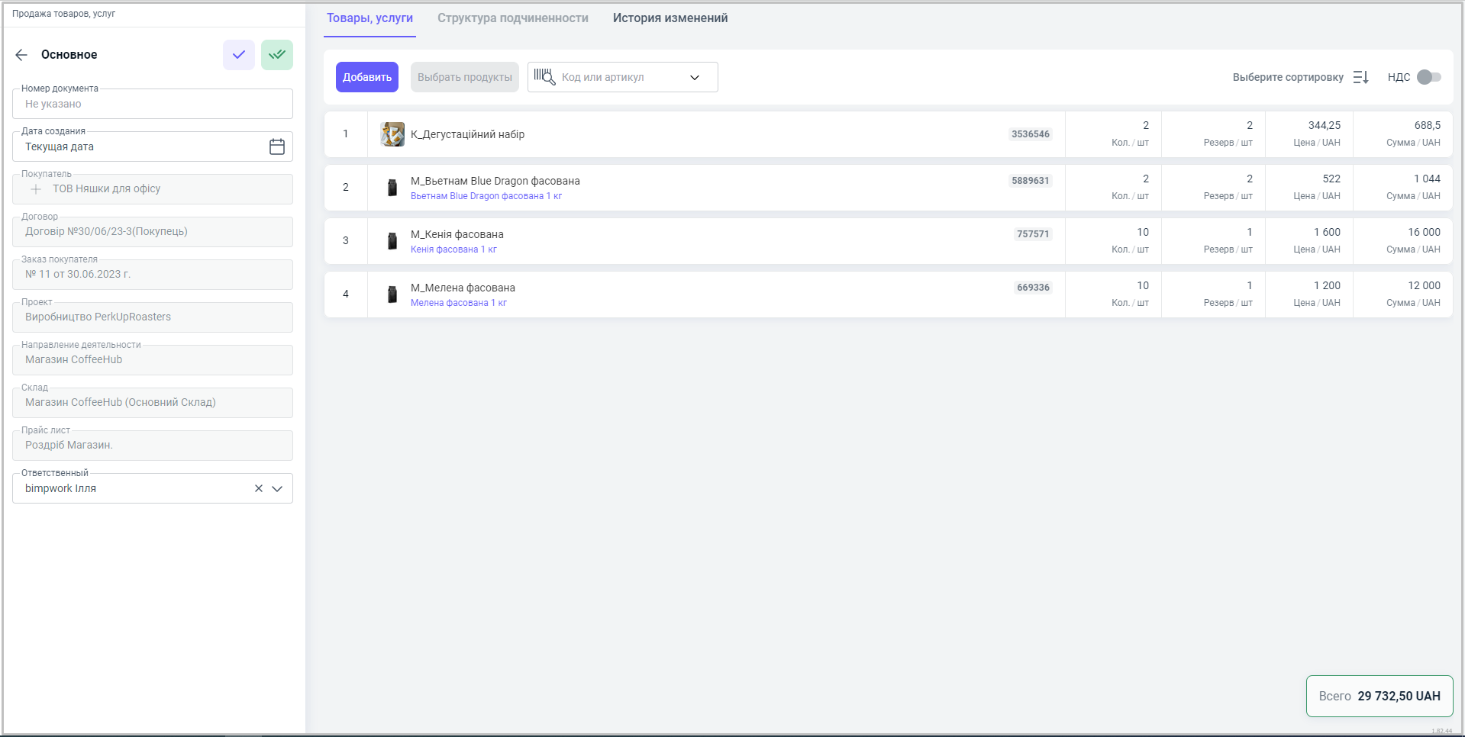Click the Номер документа input field
The height and width of the screenshot is (737, 1465).
[x=153, y=105]
